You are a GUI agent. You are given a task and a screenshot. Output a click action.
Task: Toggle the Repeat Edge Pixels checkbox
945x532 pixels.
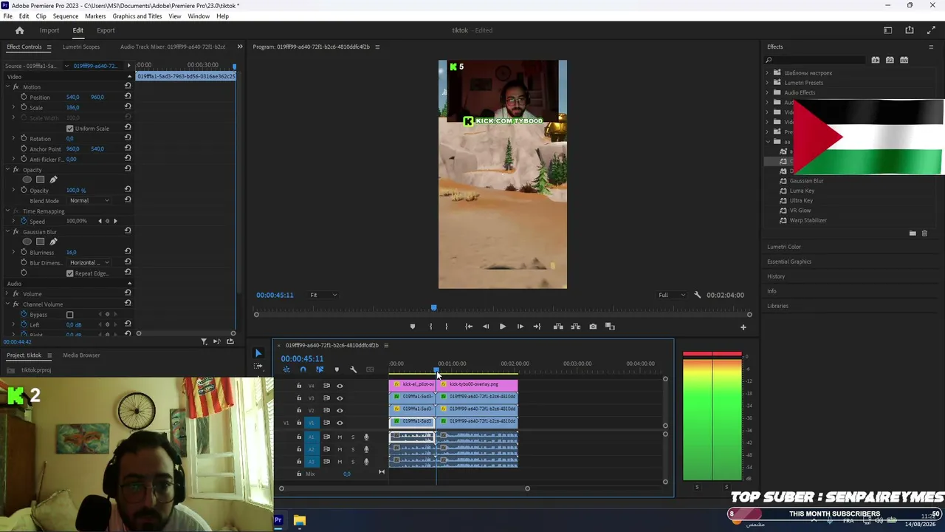pyautogui.click(x=70, y=273)
